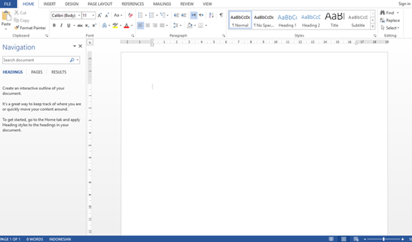Apply red font color
Screen dimensions: 412x242
[126, 25]
